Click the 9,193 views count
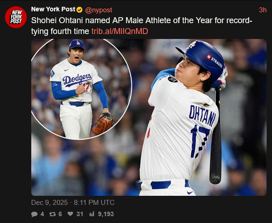The width and height of the screenshot is (272, 223). 106,214
